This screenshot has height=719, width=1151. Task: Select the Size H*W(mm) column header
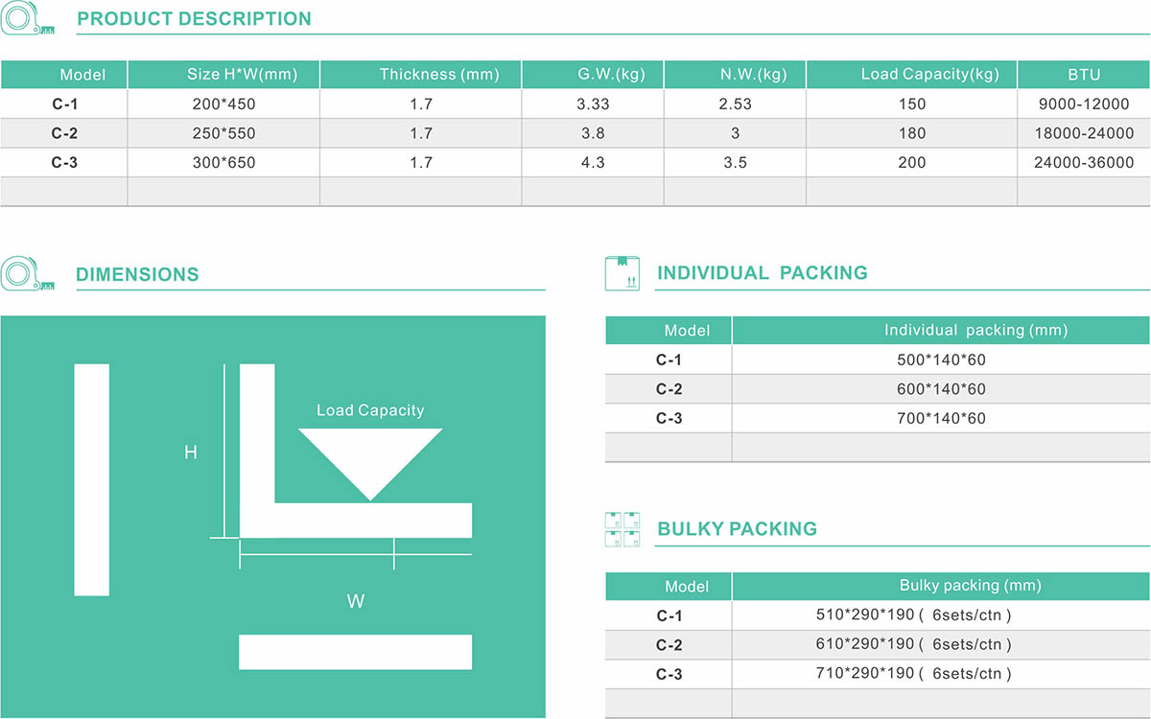click(223, 75)
